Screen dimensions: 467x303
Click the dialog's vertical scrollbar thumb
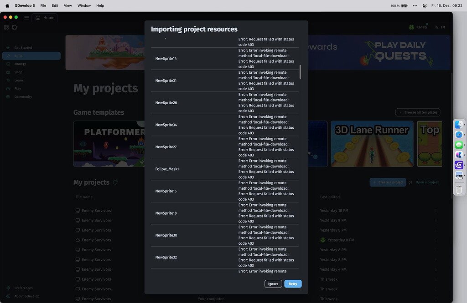point(300,71)
